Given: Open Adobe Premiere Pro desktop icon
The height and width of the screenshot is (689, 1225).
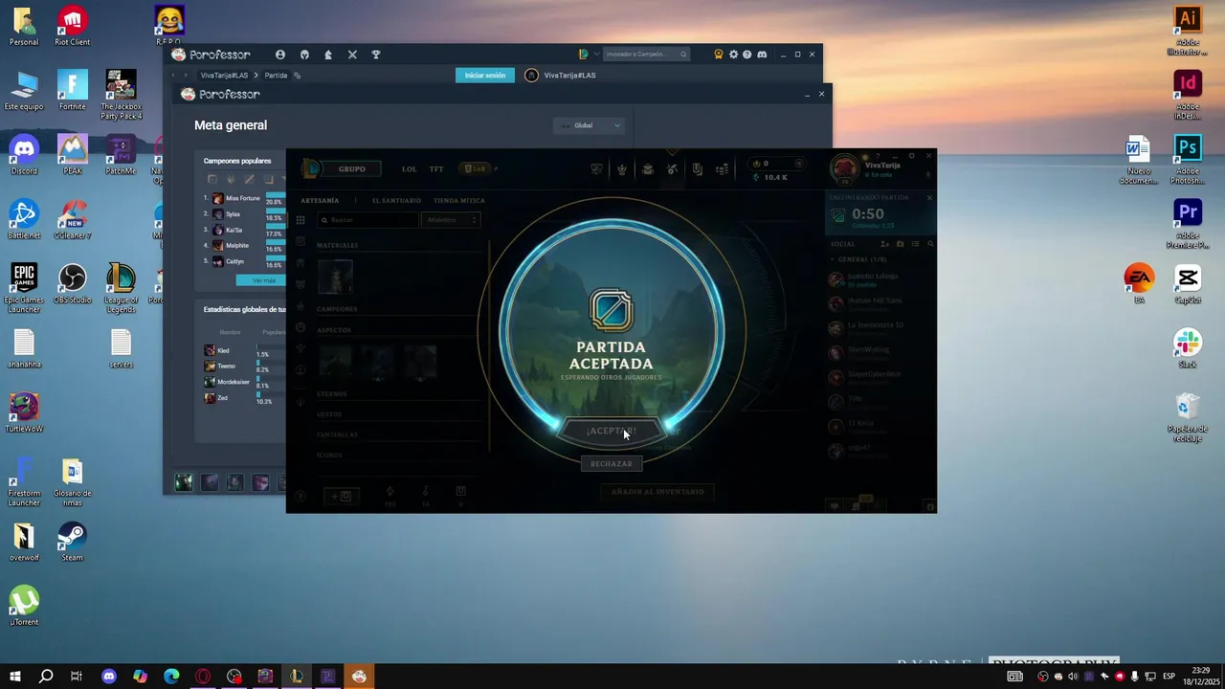Looking at the screenshot, I should point(1188,225).
